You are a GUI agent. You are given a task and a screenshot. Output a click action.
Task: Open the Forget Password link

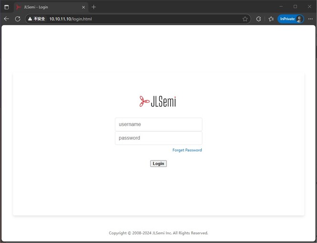tap(187, 150)
